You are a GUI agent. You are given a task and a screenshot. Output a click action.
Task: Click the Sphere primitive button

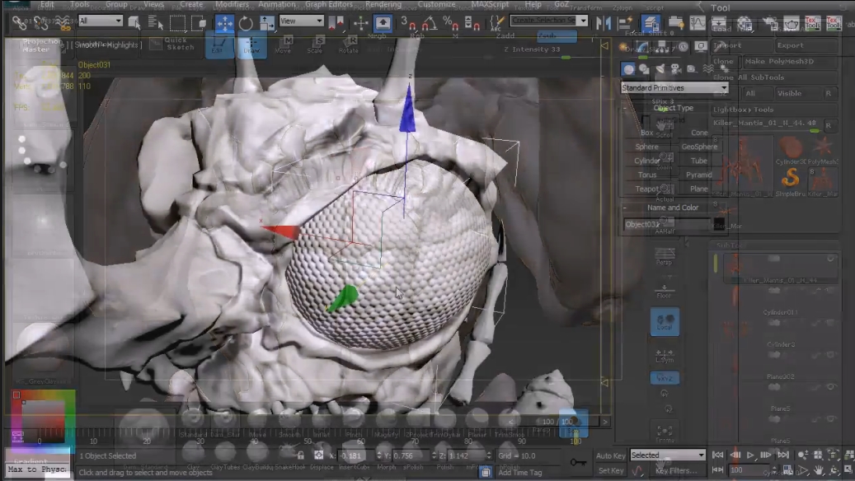[x=646, y=147]
